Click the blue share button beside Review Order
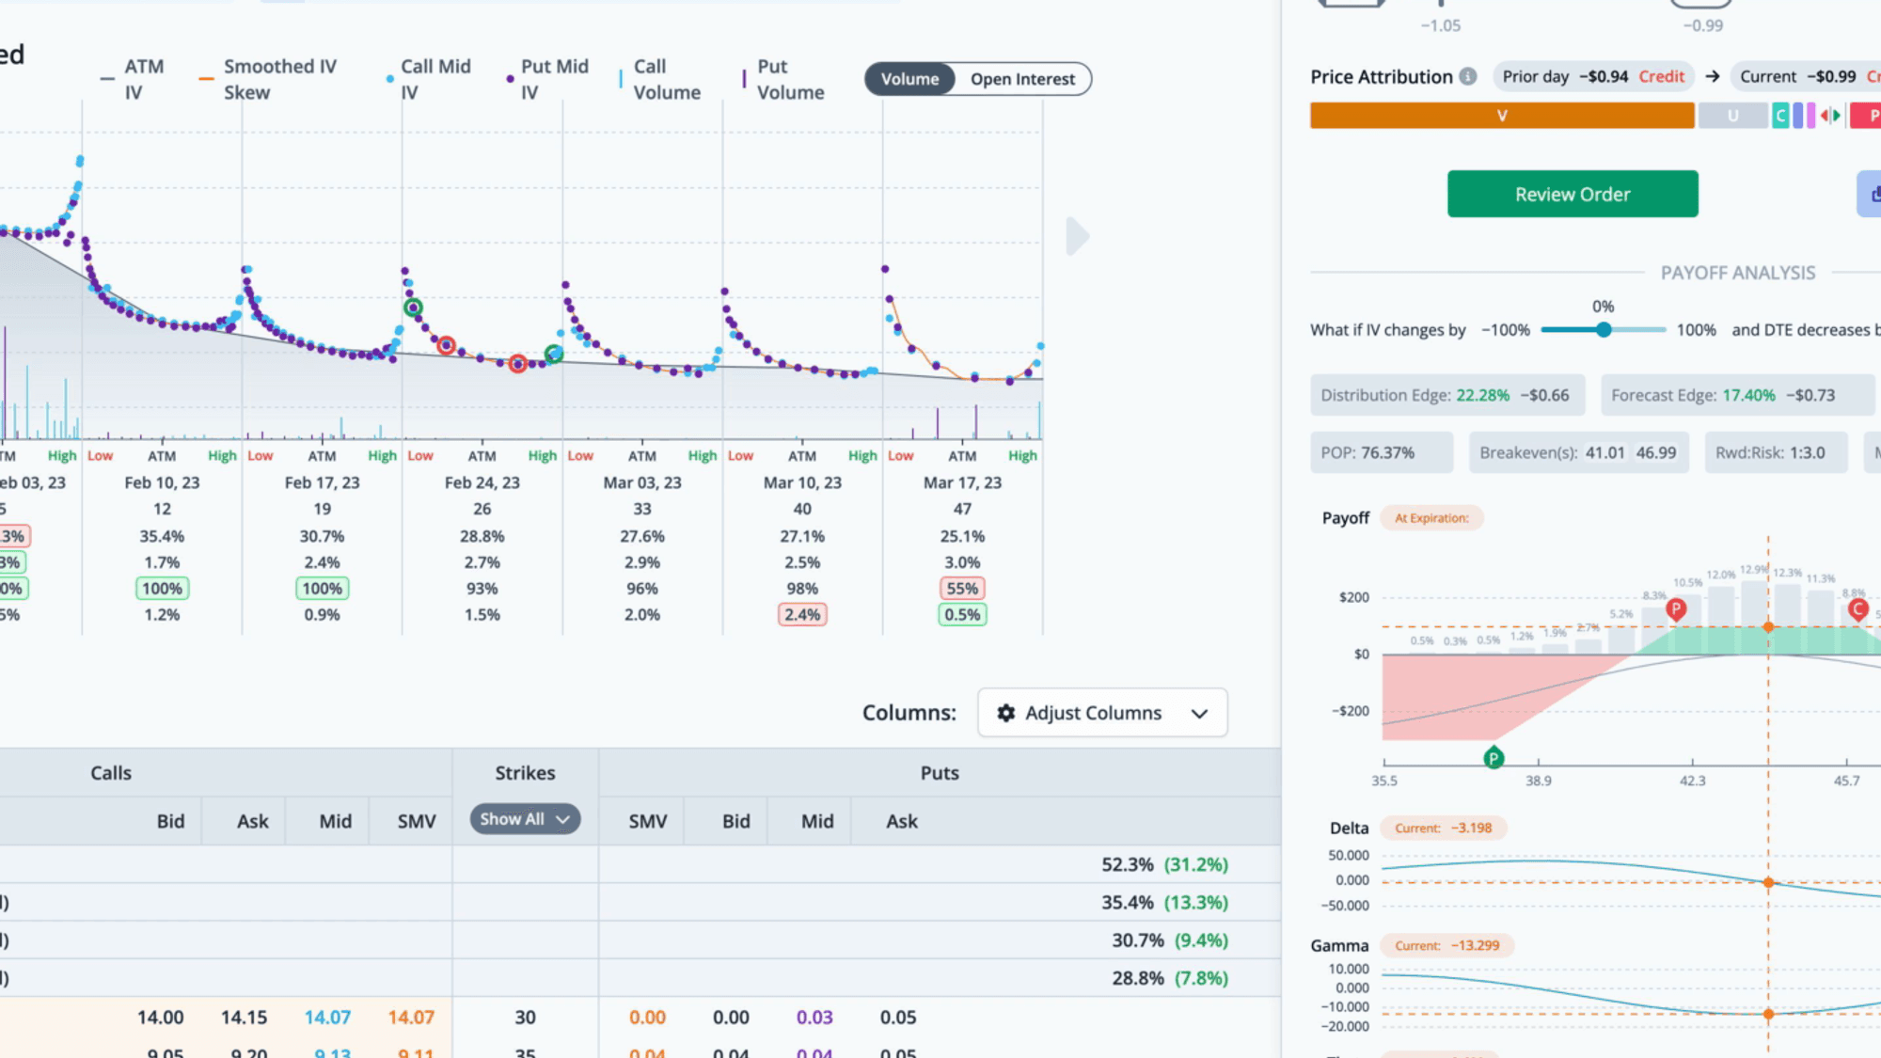The width and height of the screenshot is (1881, 1058). coord(1871,194)
